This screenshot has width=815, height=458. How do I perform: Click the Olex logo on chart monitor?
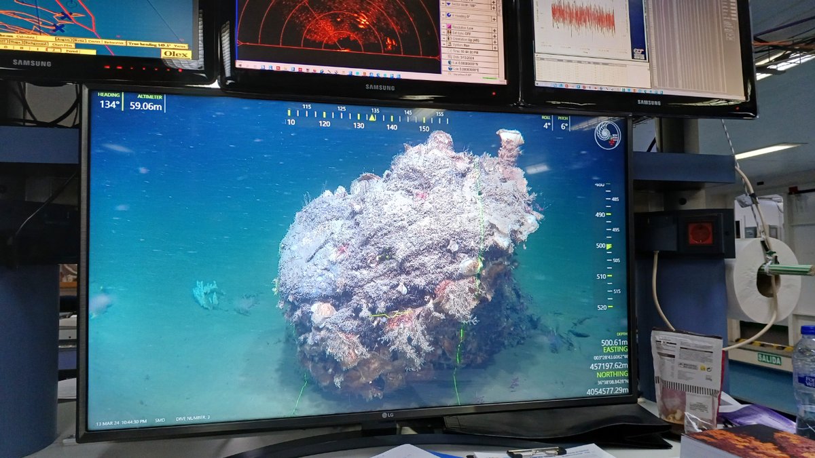coord(176,54)
